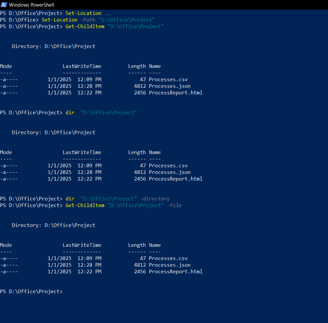Click the -a---- mode flag of Processes.csv
Image resolution: width=328 pixels, height=323 pixels.
[9, 79]
